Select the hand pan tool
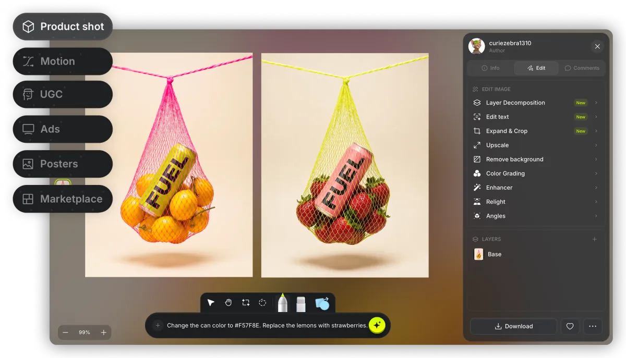Image resolution: width=626 pixels, height=358 pixels. click(228, 303)
